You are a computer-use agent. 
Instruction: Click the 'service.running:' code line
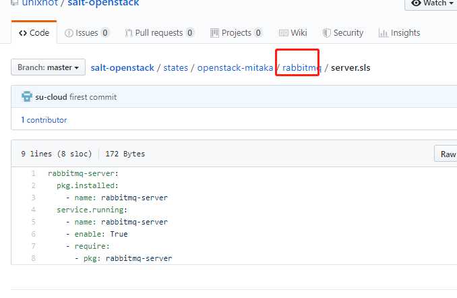(92, 210)
